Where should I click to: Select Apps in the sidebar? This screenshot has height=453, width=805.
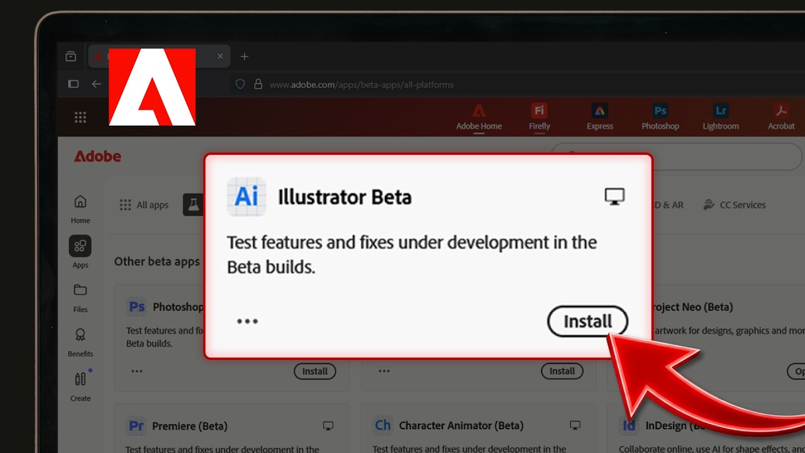pos(80,252)
